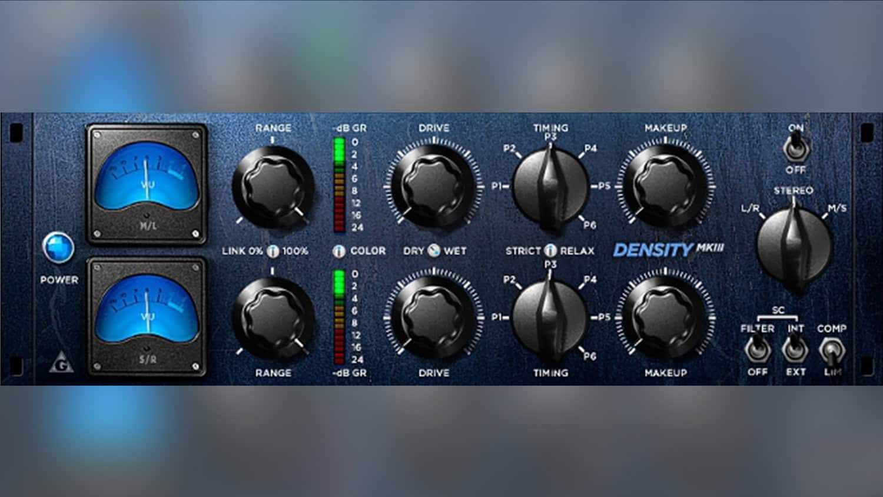Click the upper MAKEUP knob
Image resolution: width=883 pixels, height=497 pixels.
(x=666, y=185)
